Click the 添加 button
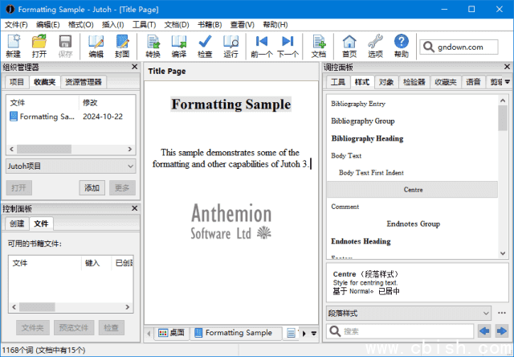The height and width of the screenshot is (357, 514). [92, 187]
